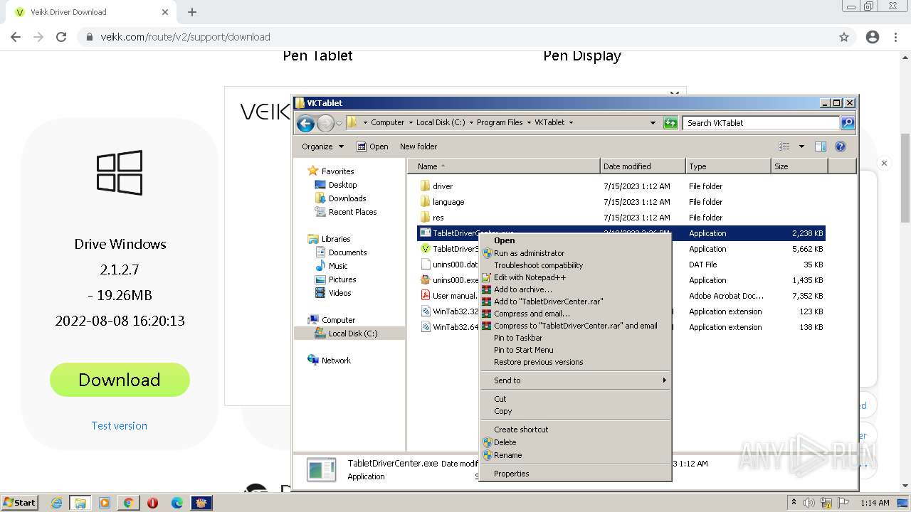Select unins000.exe uninstaller icon
Image resolution: width=911 pixels, height=512 pixels.
coord(425,280)
